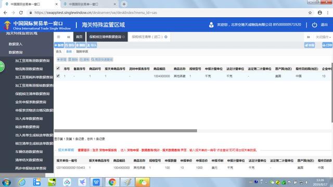
Task: Expand the 数据录入 menu in sidebar
Action: click(x=16, y=44)
